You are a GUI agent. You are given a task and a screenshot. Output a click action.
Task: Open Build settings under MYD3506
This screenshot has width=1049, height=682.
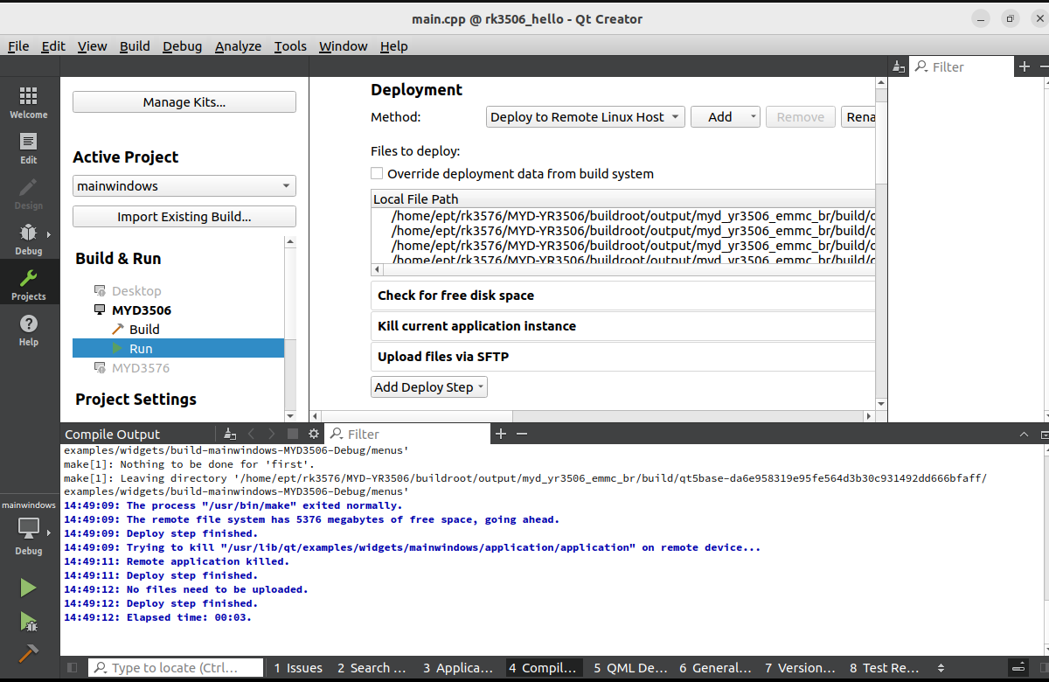(x=144, y=330)
